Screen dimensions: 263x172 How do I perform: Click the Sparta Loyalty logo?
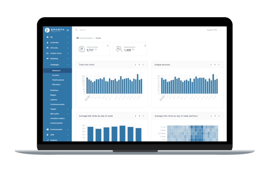[x=54, y=30]
